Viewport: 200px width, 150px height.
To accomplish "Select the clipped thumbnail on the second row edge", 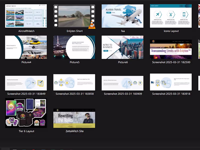I will (199, 47).
